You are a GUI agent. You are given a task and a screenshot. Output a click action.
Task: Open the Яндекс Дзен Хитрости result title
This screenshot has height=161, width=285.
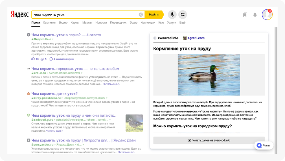[83, 140]
